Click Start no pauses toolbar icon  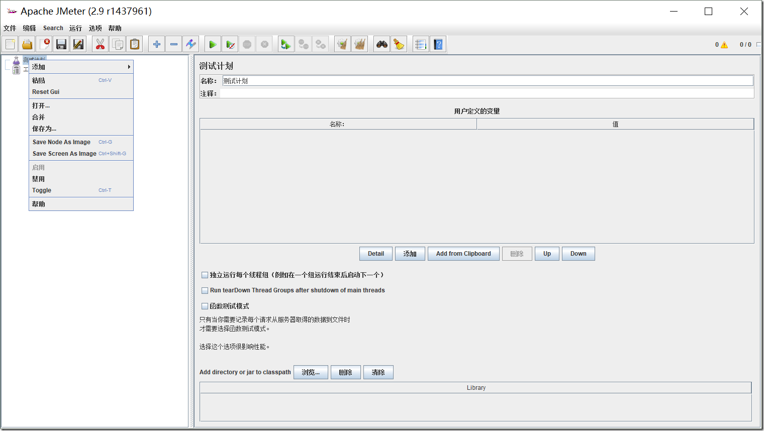click(230, 44)
